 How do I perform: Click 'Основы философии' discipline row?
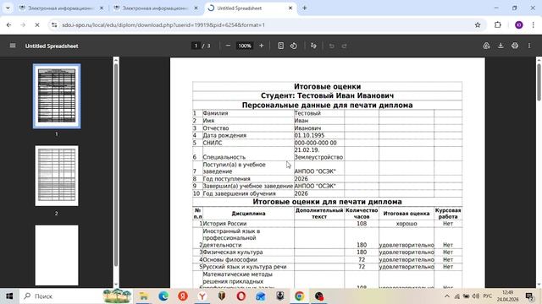point(230,259)
